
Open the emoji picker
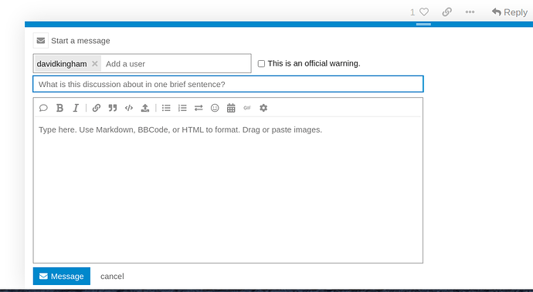(x=215, y=108)
